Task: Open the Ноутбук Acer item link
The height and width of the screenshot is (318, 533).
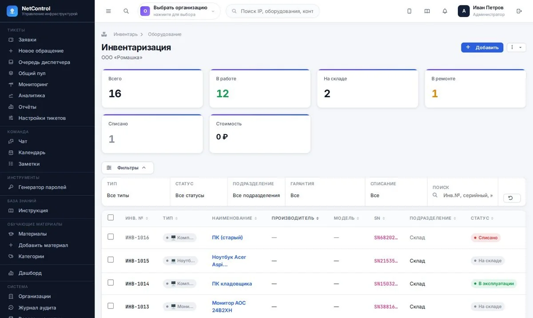Action: pyautogui.click(x=229, y=261)
